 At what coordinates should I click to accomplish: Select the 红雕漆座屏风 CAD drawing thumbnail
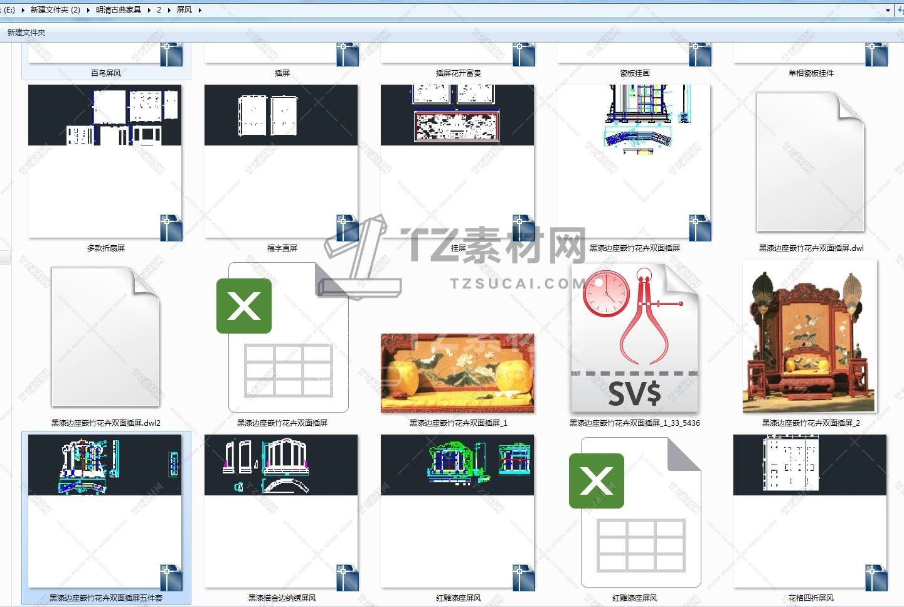tap(458, 512)
